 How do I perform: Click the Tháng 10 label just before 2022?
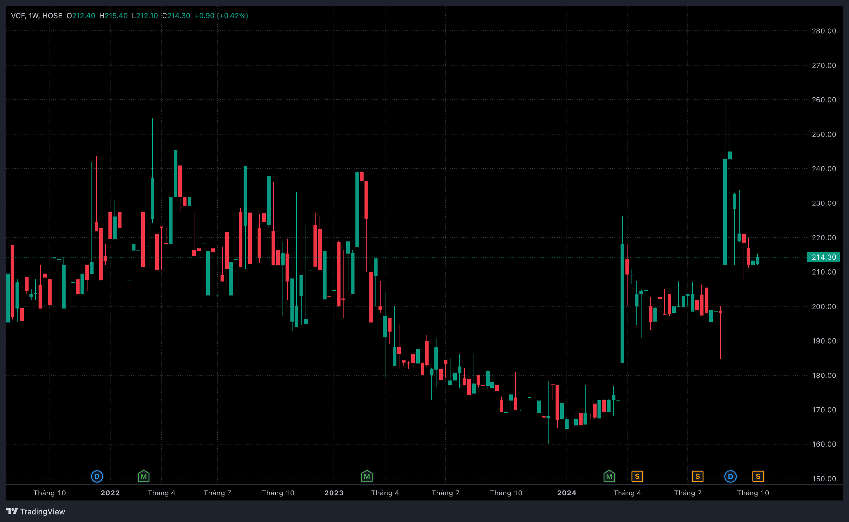50,493
